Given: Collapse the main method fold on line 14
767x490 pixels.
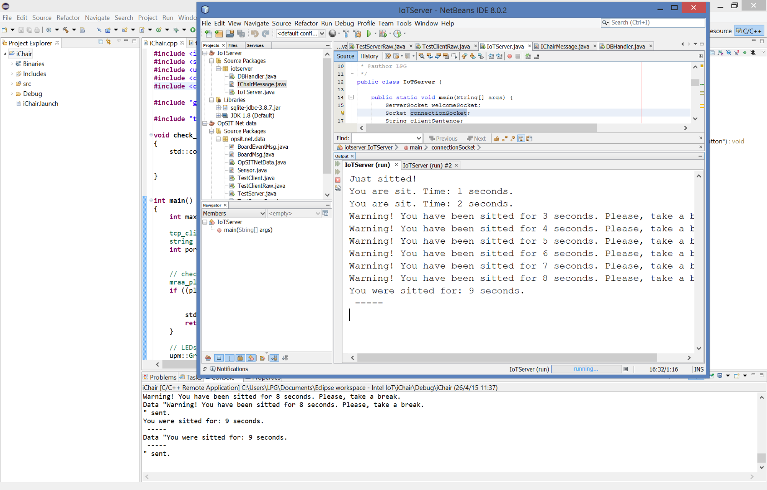Looking at the screenshot, I should click(351, 97).
